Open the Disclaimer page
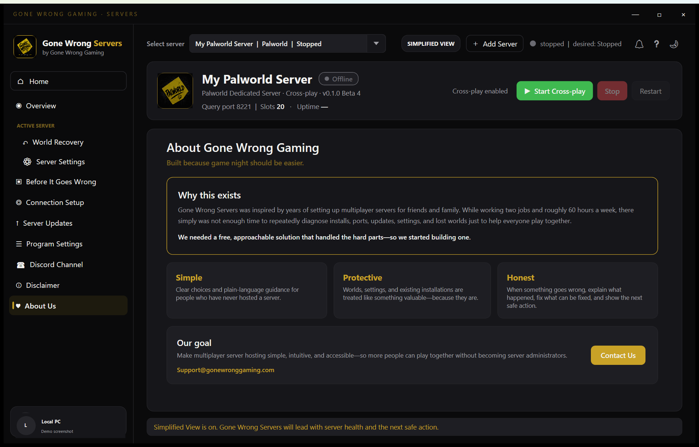699x447 pixels. click(x=68, y=285)
